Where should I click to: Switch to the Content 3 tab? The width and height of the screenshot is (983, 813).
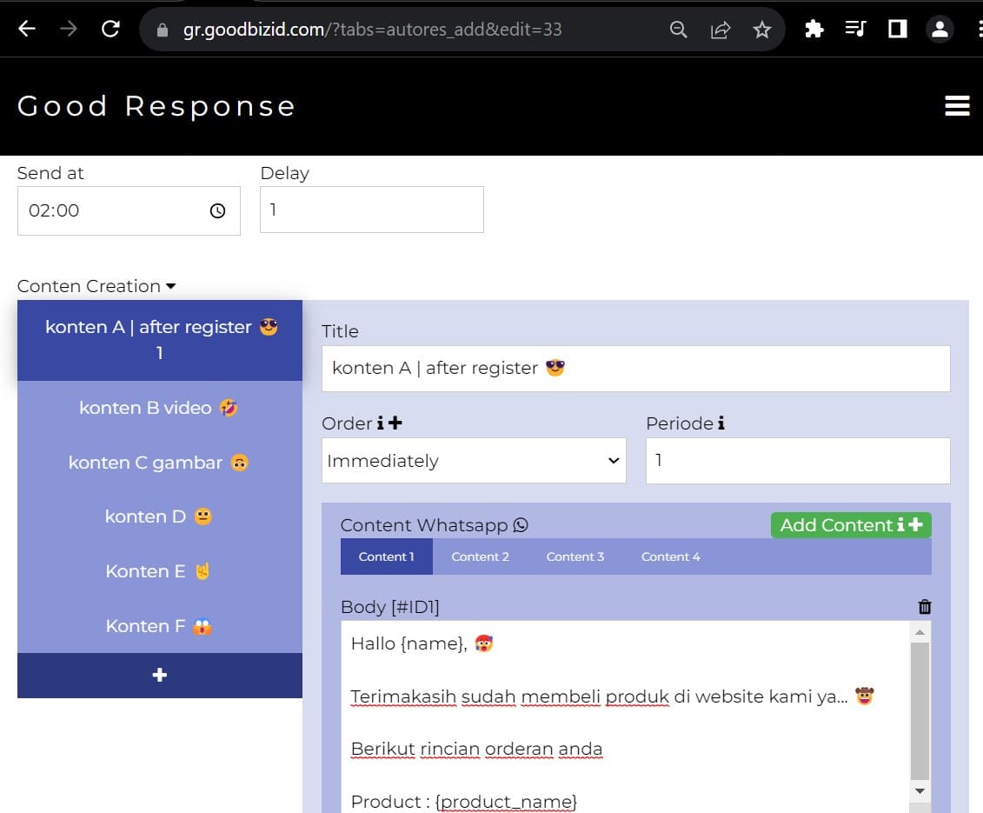point(575,556)
